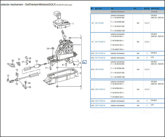
Task: Click the clip part numbered 21
Action: click(18, 63)
